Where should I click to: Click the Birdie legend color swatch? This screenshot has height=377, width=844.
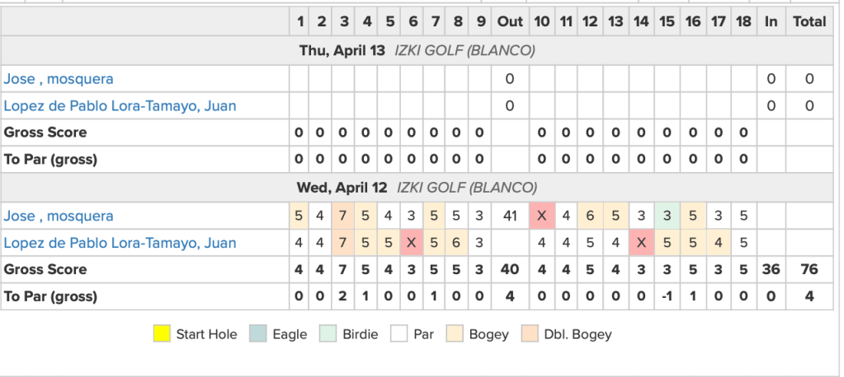pos(328,334)
